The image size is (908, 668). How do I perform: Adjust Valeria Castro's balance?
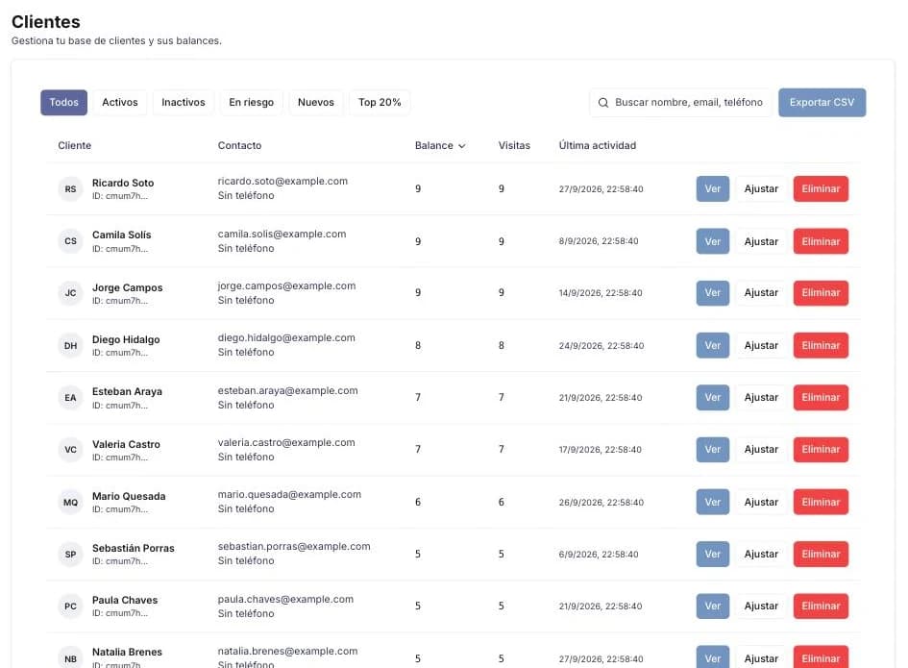(761, 450)
